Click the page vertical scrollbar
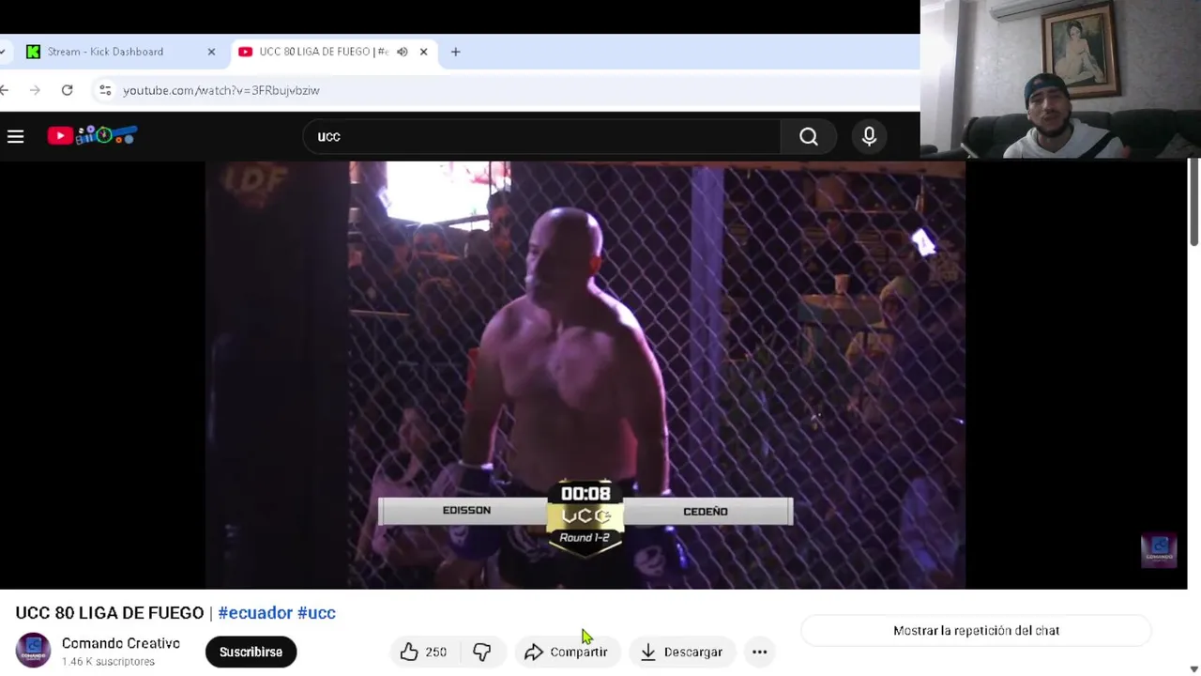Screen dimensions: 1201x676 point(1193,202)
